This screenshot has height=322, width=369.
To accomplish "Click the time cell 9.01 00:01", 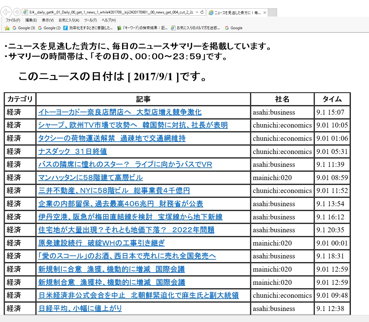I will click(332, 243).
